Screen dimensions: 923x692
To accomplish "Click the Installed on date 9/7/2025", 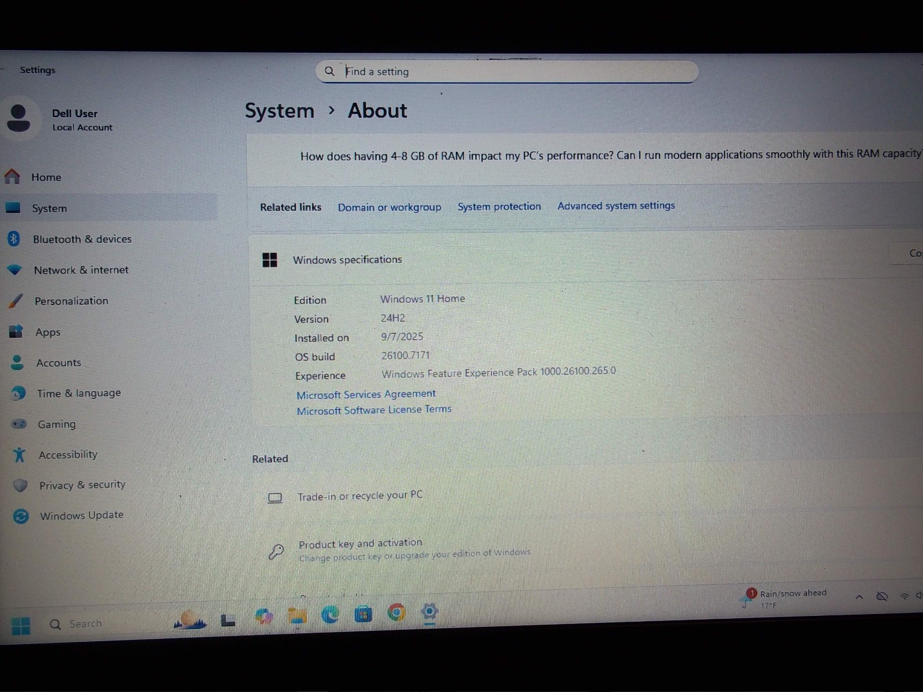I will (x=402, y=337).
